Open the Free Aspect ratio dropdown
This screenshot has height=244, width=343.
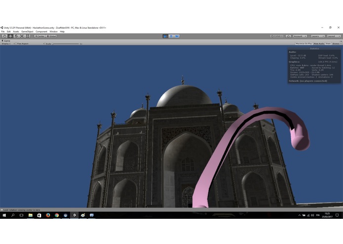(x=31, y=43)
